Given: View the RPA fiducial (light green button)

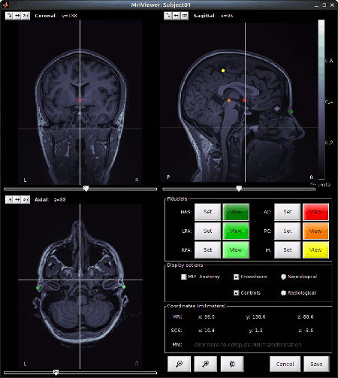Looking at the screenshot, I should tap(236, 250).
